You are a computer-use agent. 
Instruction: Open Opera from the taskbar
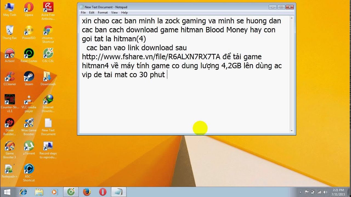(103, 192)
